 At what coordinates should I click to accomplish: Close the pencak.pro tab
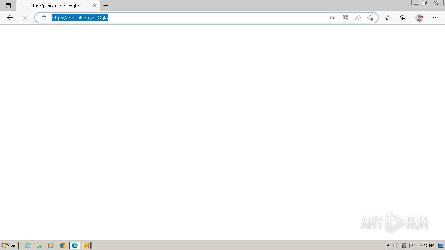[94, 6]
